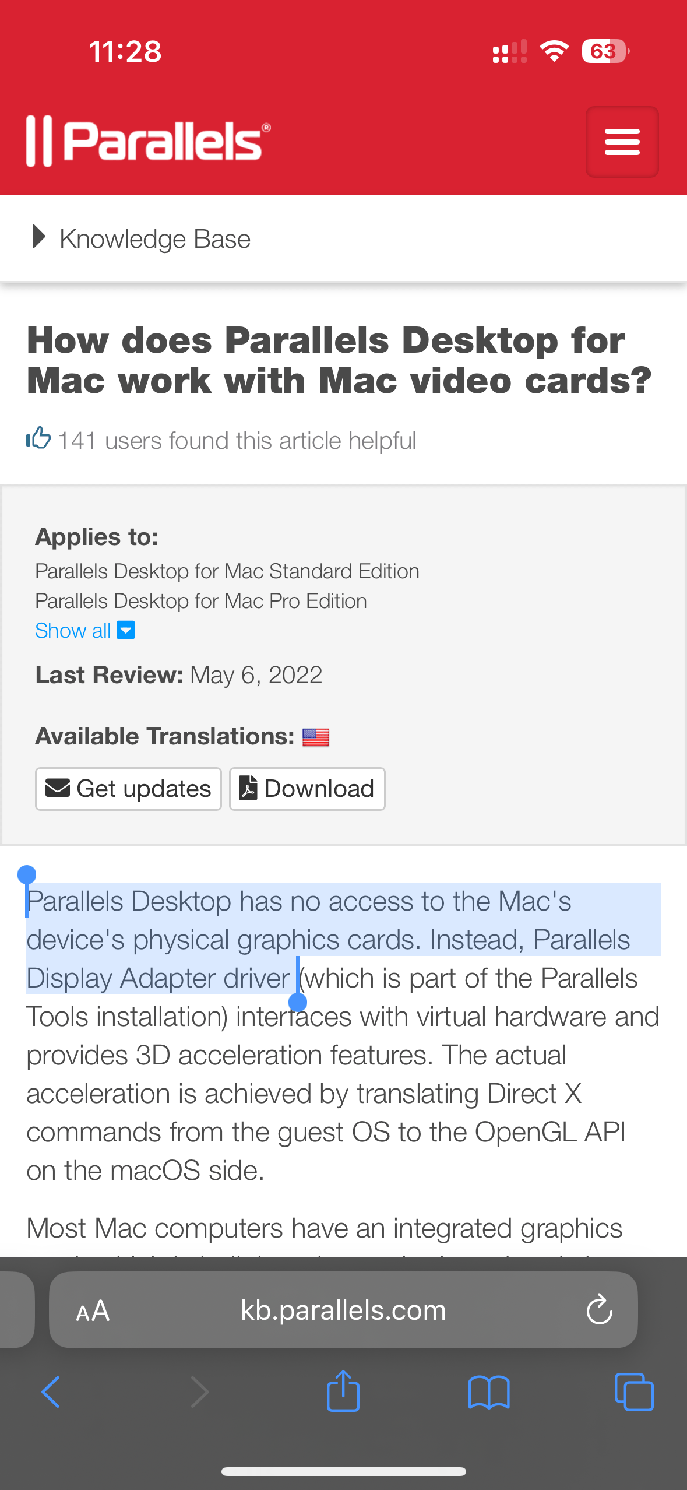This screenshot has height=1490, width=687.
Task: Tap the kb.parallels.com address bar
Action: click(x=343, y=1310)
